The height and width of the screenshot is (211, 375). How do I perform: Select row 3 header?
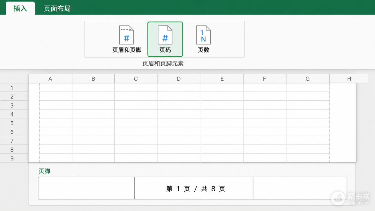click(x=14, y=105)
